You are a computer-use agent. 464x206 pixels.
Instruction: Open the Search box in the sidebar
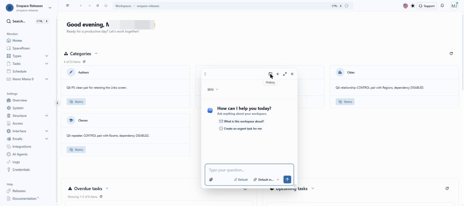[x=28, y=21]
